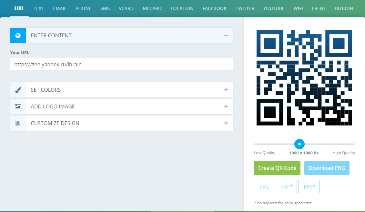Click the paintbrush Set Colors icon
This screenshot has height=212, width=365.
click(x=18, y=90)
